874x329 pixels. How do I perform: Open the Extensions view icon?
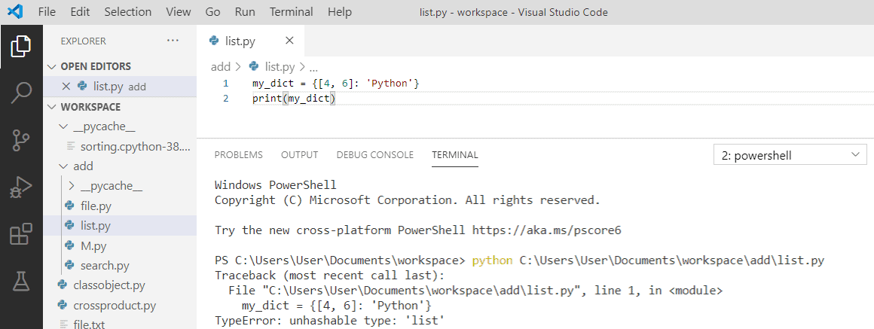(20, 234)
